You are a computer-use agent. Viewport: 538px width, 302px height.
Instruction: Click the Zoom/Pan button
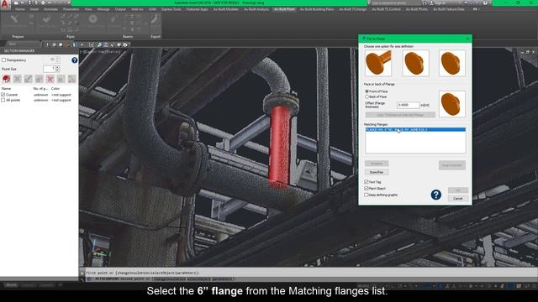pyautogui.click(x=377, y=172)
